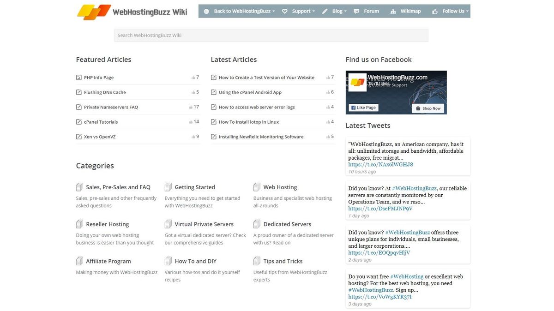The width and height of the screenshot is (554, 311).
Task: Click the Facebook Like Page button
Action: (363, 108)
